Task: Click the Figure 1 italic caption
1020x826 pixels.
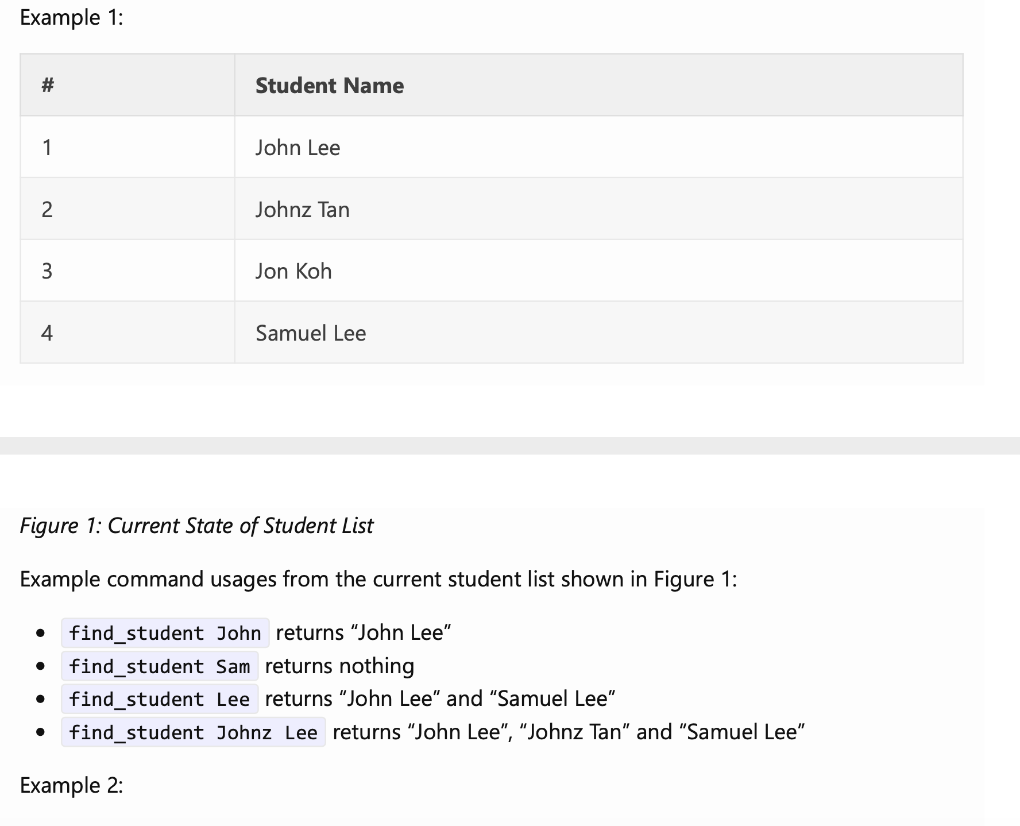Action: tap(196, 526)
